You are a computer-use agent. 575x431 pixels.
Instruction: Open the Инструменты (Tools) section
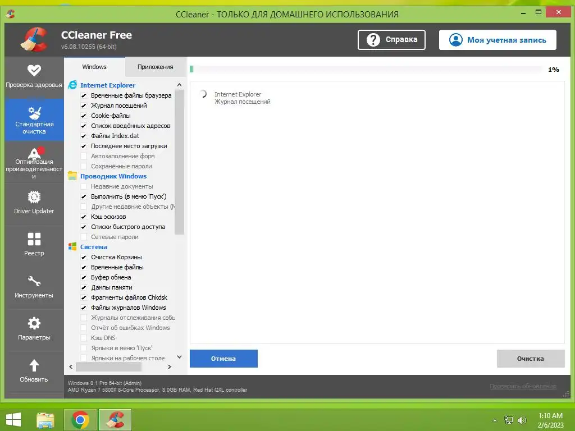(x=34, y=287)
